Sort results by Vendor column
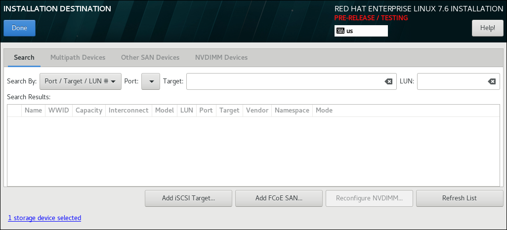The image size is (507, 230). point(257,111)
